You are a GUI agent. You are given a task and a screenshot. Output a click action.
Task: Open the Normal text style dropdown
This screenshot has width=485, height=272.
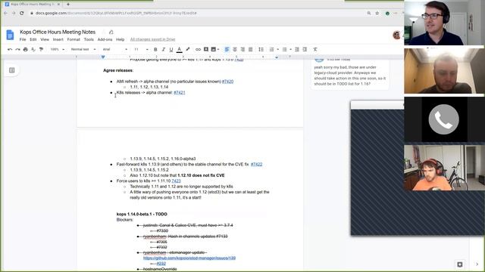point(83,49)
